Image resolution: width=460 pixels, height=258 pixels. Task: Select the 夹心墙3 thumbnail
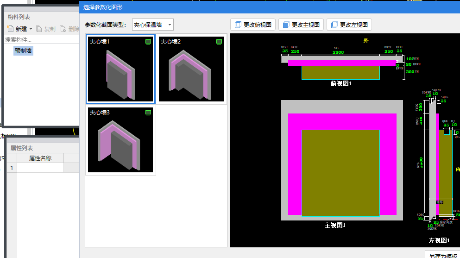(x=120, y=140)
